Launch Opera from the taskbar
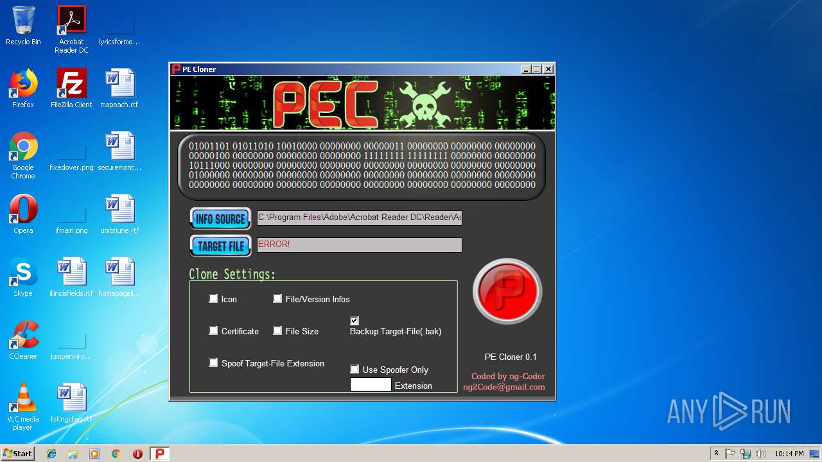822x462 pixels. (x=137, y=454)
